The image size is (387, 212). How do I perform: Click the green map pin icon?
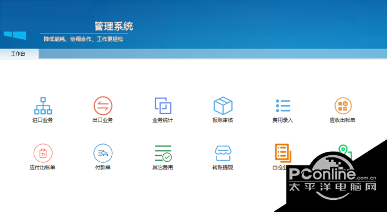(x=344, y=152)
